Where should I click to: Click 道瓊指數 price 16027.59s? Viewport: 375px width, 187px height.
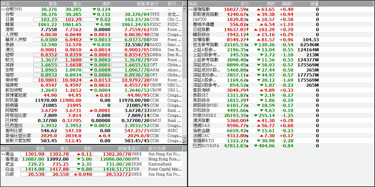[236, 9]
